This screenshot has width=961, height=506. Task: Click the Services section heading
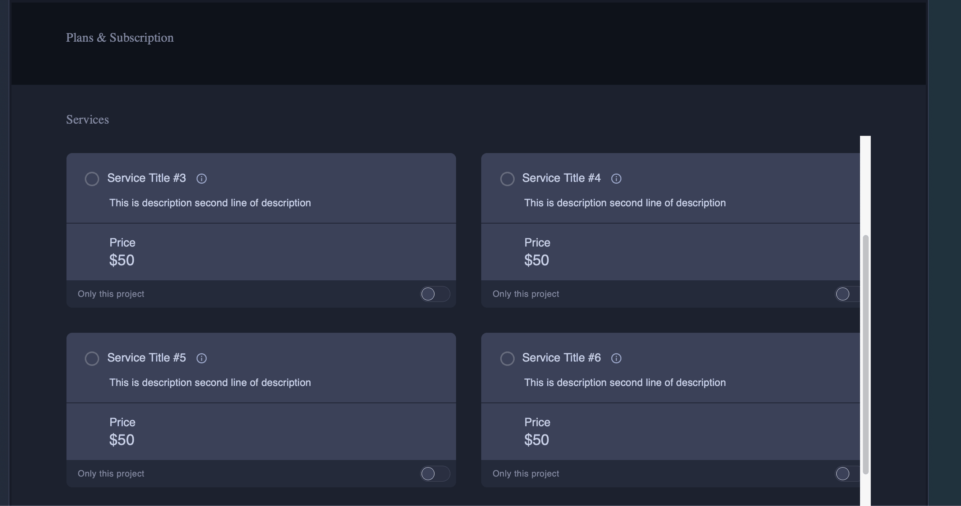(x=87, y=119)
